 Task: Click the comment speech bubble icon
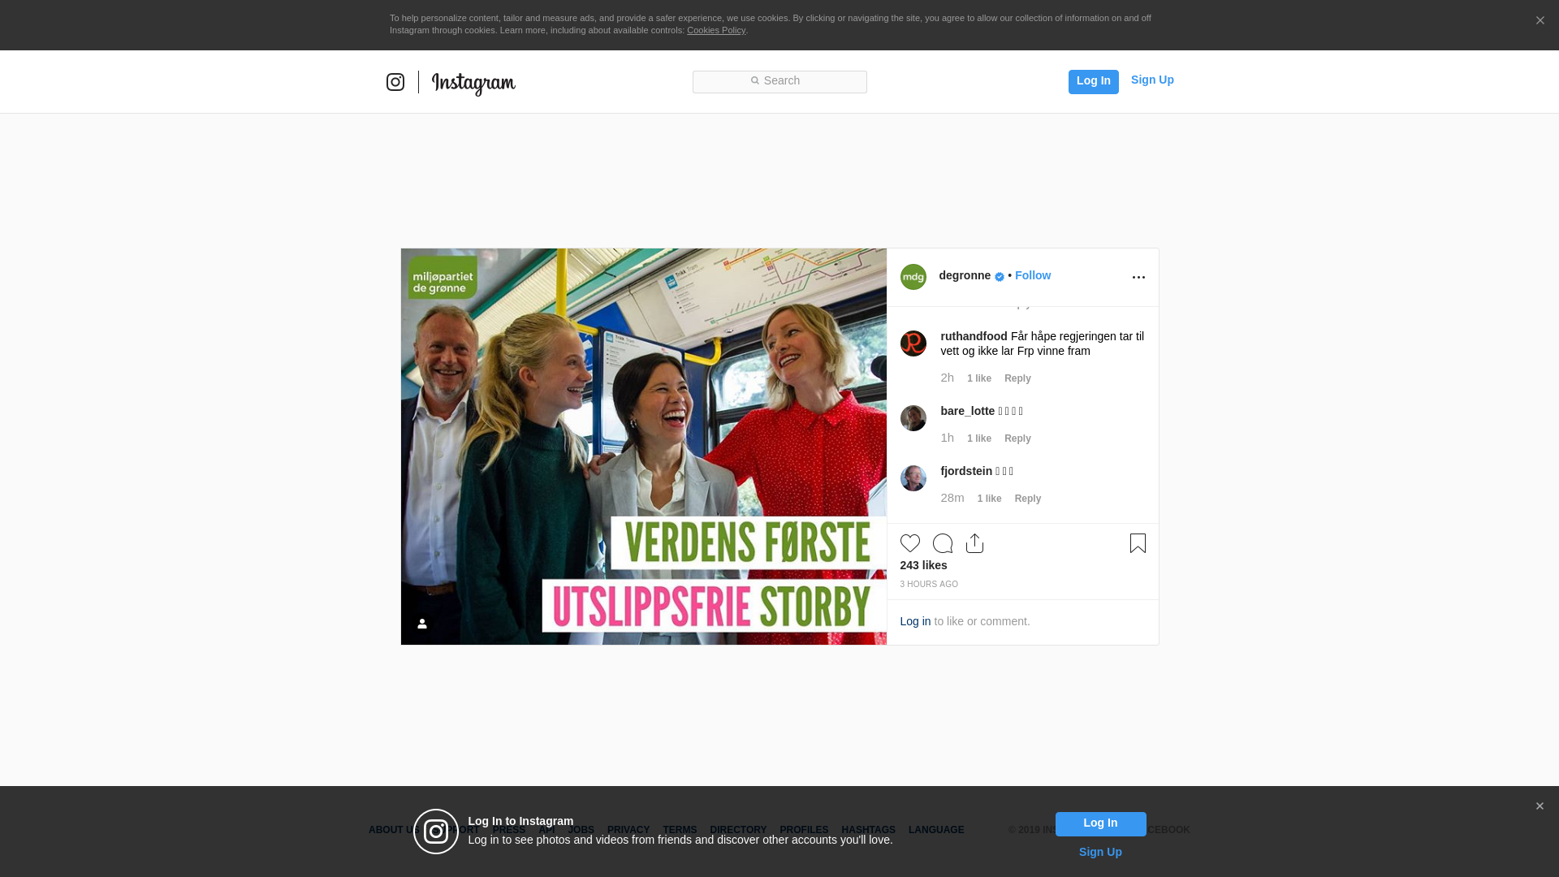[943, 543]
